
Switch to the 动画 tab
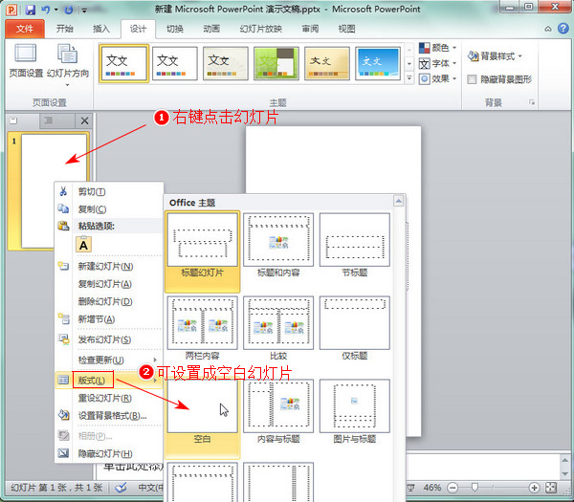(211, 29)
